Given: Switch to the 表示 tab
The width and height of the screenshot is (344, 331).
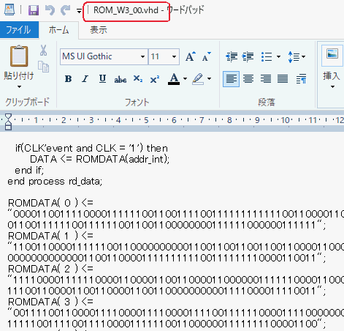Looking at the screenshot, I should [x=99, y=30].
